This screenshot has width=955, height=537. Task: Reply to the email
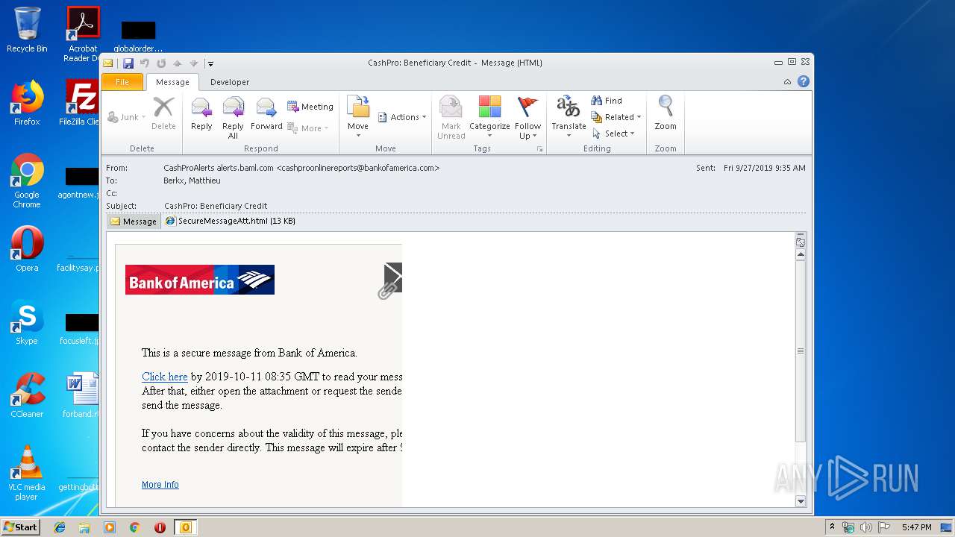pyautogui.click(x=201, y=113)
